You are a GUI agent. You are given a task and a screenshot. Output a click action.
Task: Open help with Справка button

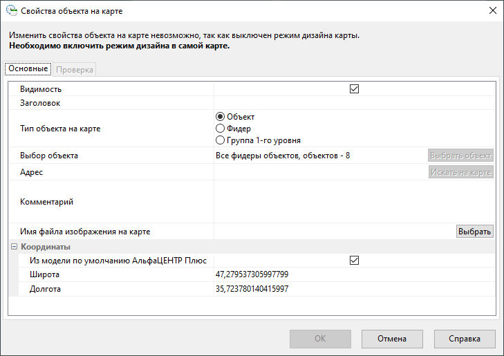tap(465, 339)
